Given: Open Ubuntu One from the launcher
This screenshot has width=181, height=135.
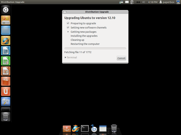Looking at the screenshot, I should tap(5, 91).
